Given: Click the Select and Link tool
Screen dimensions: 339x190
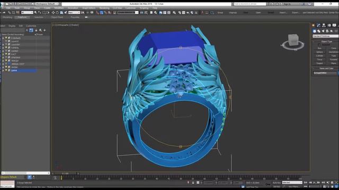Looking at the screenshot, I should pyautogui.click(x=10, y=13).
